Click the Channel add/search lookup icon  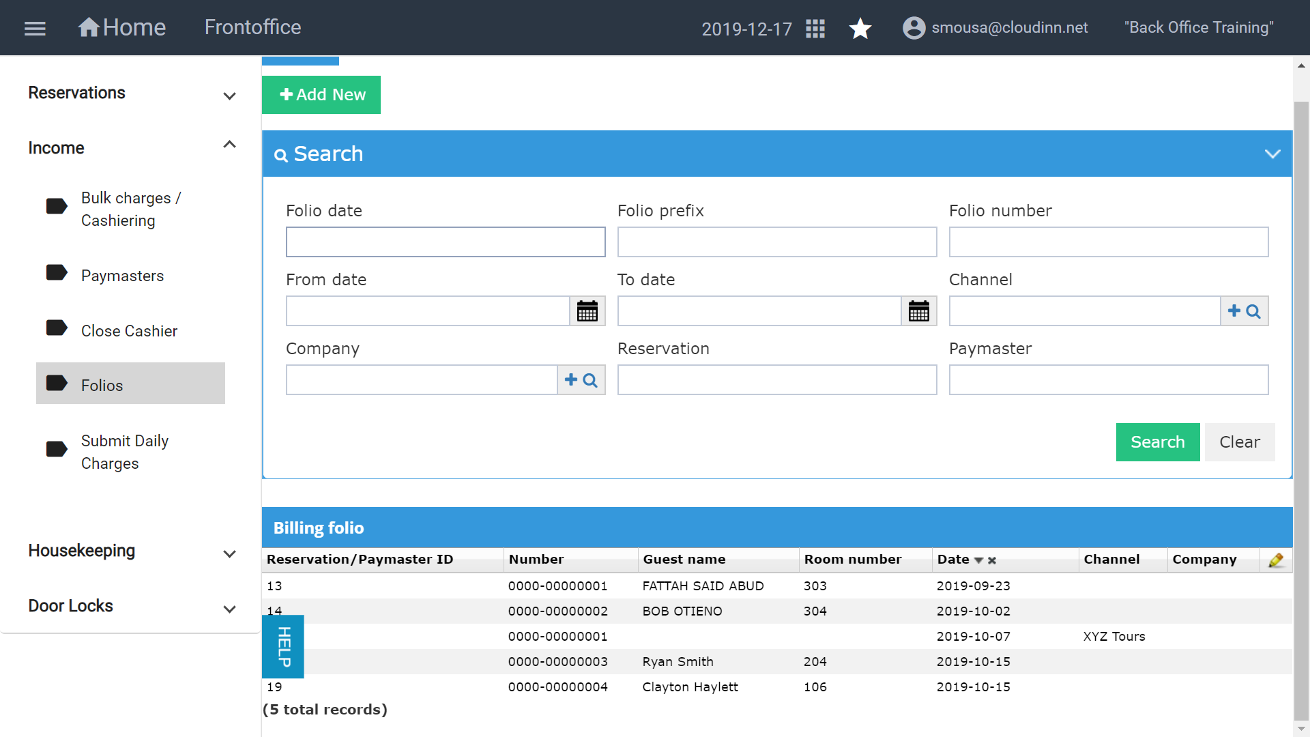pos(1244,311)
